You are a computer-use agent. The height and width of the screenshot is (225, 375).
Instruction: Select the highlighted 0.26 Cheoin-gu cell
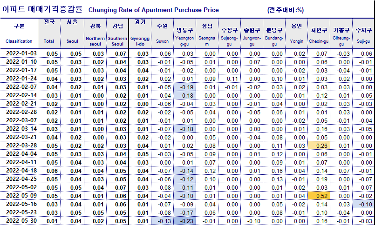pos(319,146)
